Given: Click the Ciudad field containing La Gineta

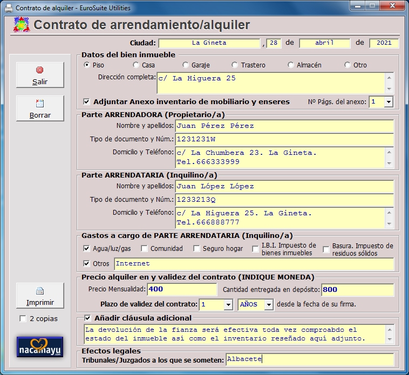Looking at the screenshot, I should [209, 43].
